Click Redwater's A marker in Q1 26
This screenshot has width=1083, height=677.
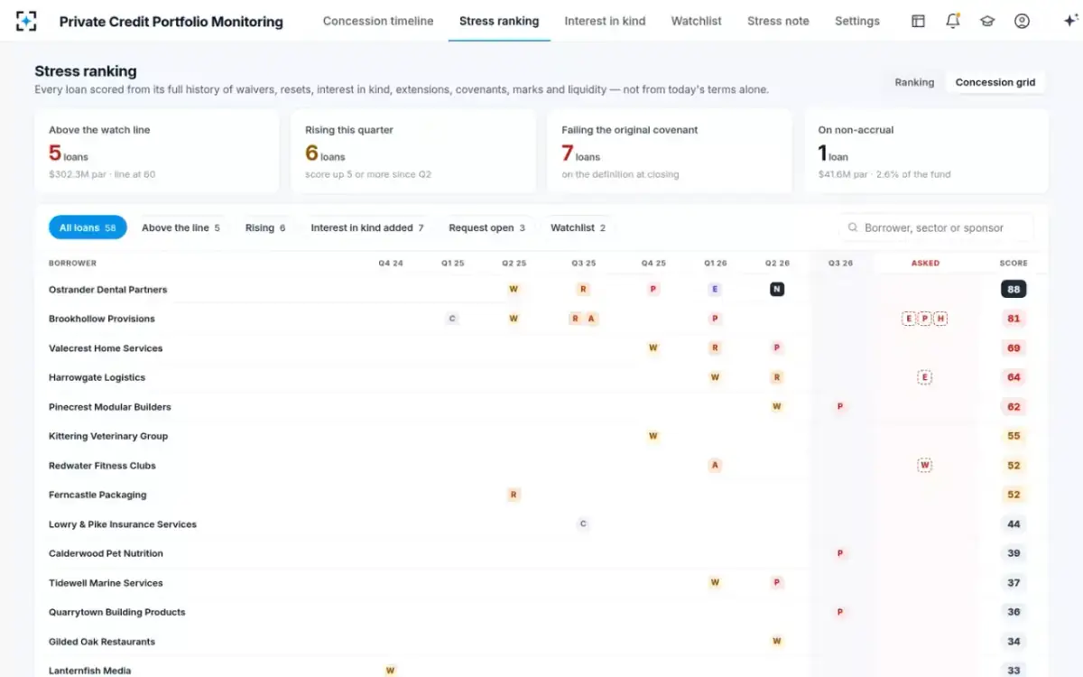point(715,465)
